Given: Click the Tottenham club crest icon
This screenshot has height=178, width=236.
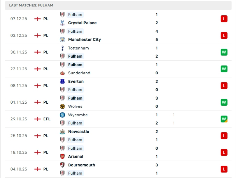Looking at the screenshot, I should (x=62, y=48).
